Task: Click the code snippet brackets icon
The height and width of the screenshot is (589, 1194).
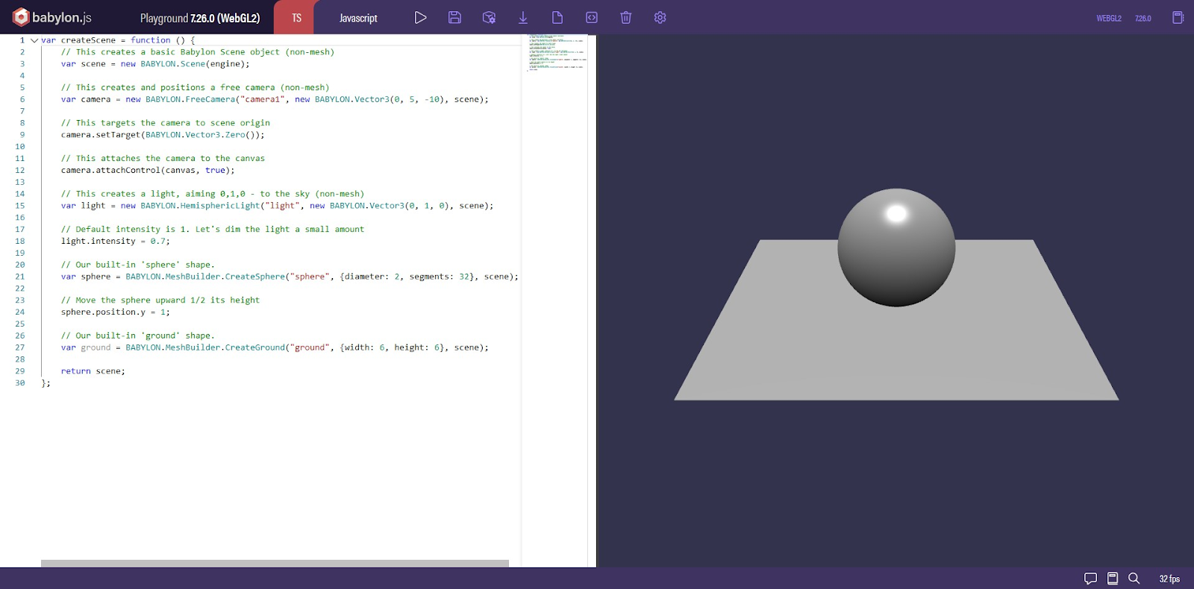Action: pyautogui.click(x=592, y=17)
